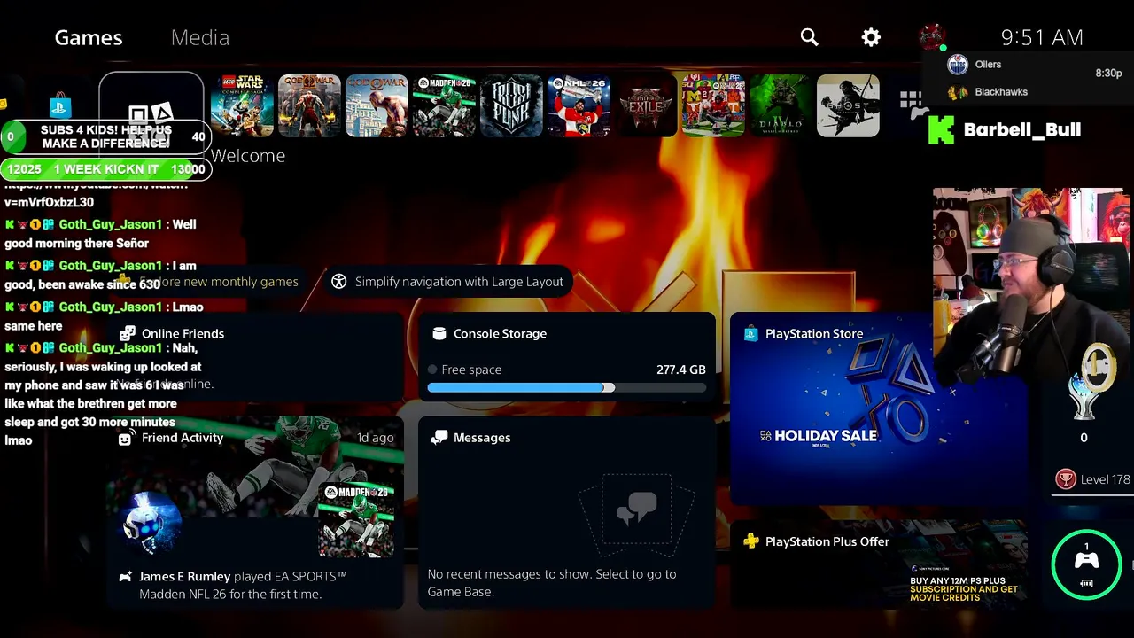Open the Settings gear icon
1134x638 pixels.
[x=872, y=37]
